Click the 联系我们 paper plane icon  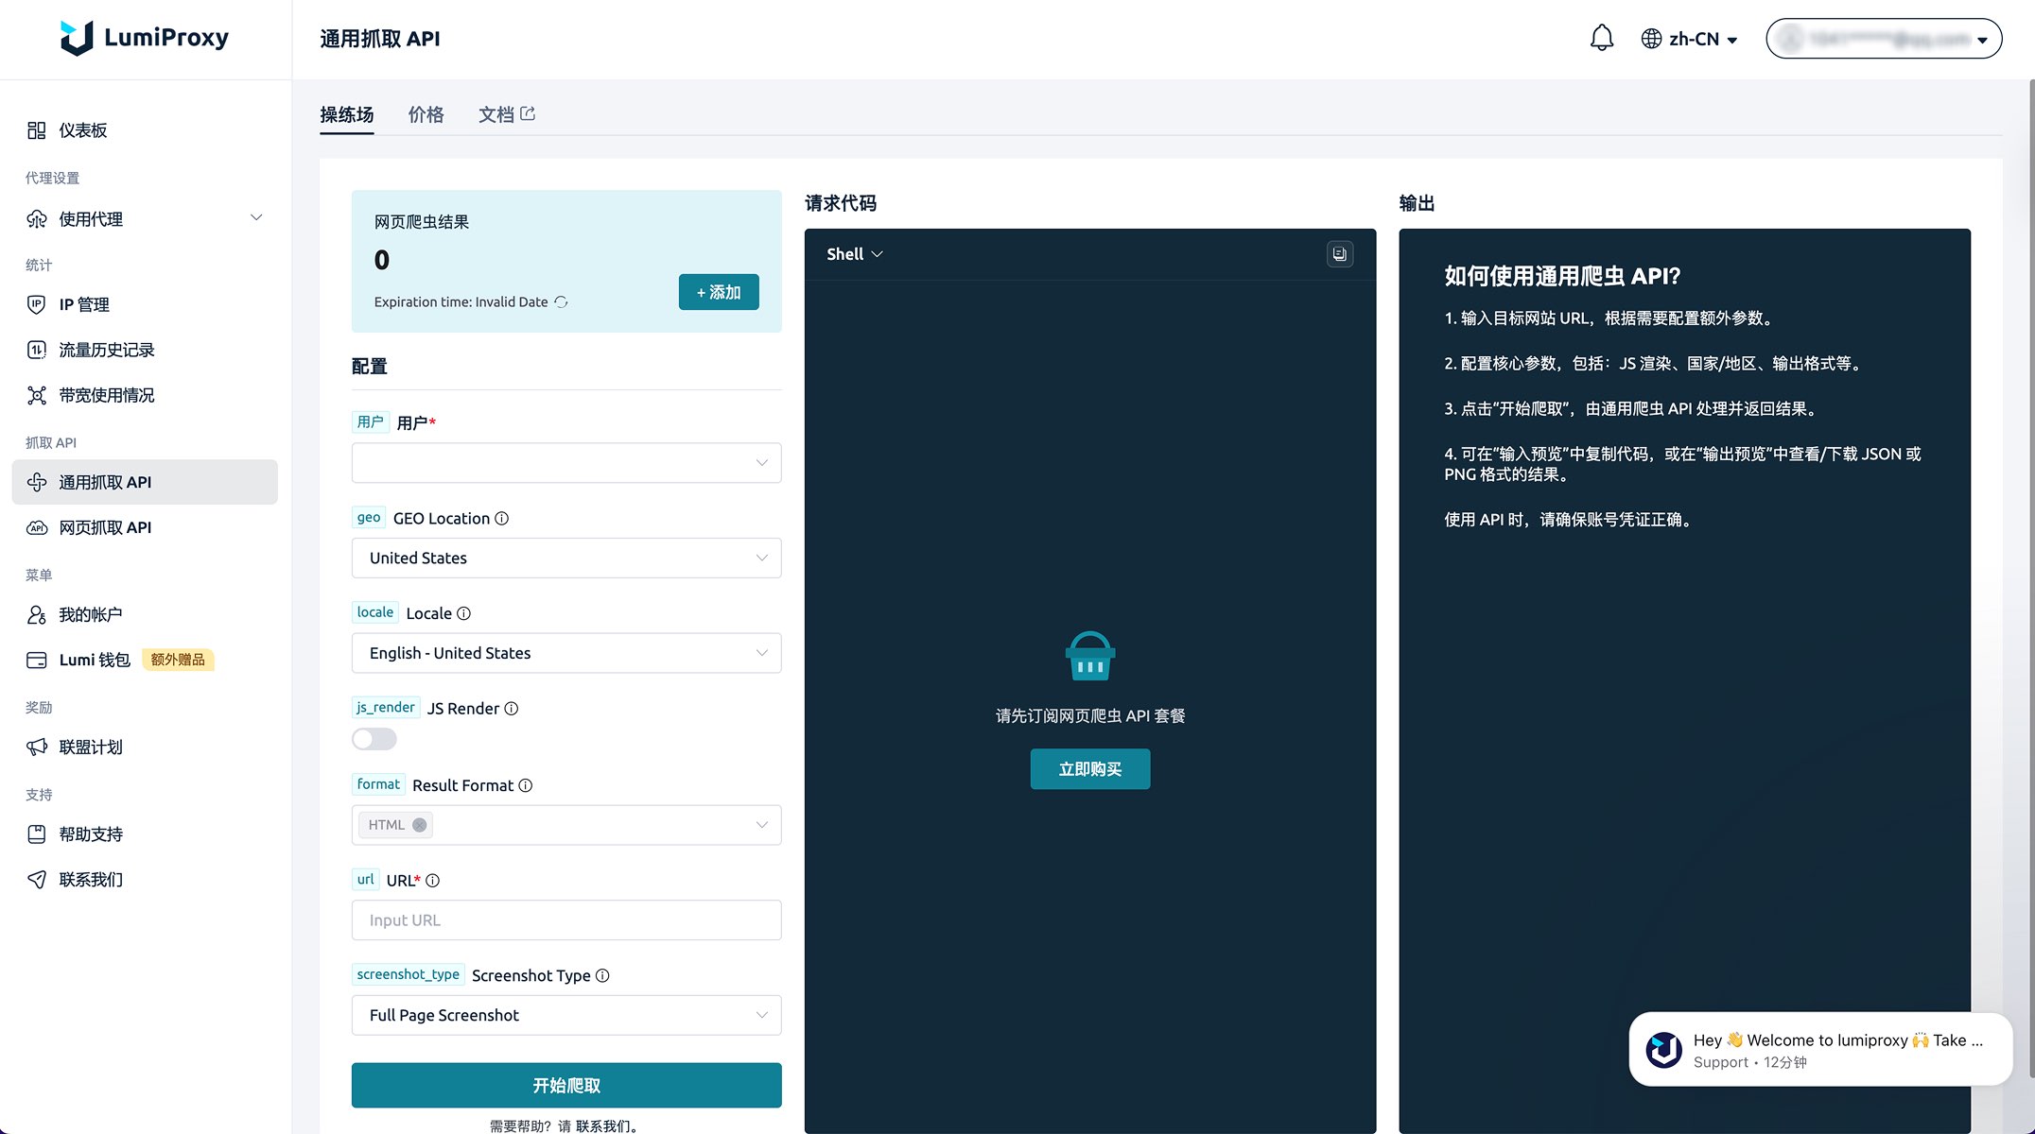pyautogui.click(x=37, y=879)
